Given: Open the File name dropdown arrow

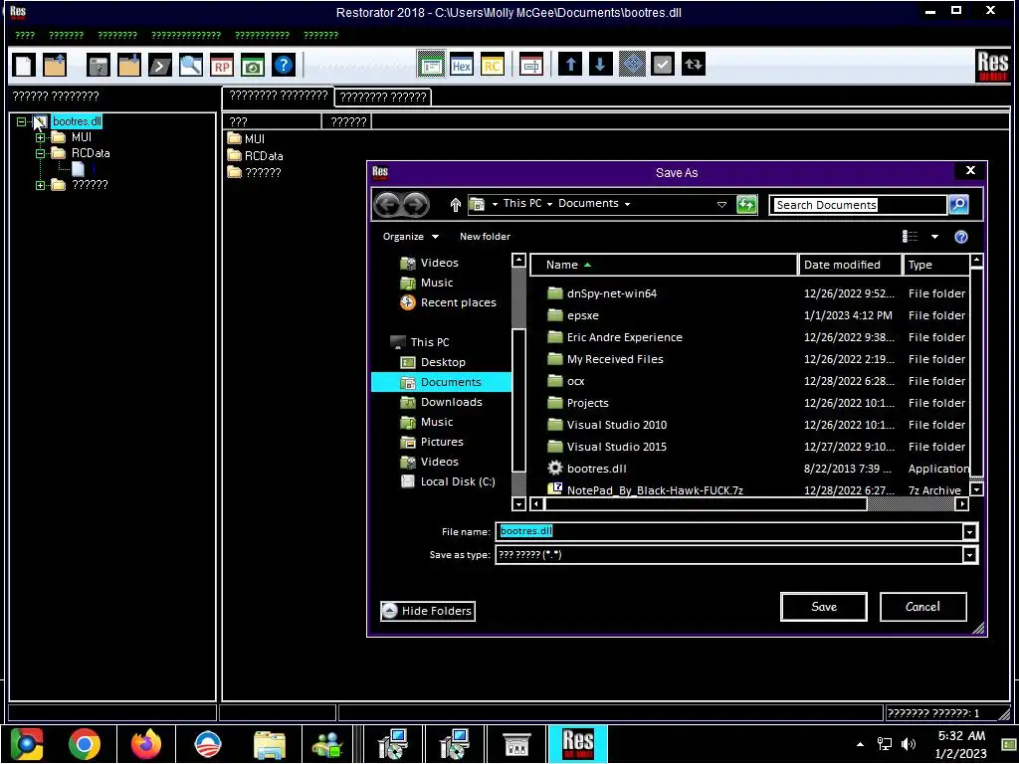Looking at the screenshot, I should [x=969, y=532].
